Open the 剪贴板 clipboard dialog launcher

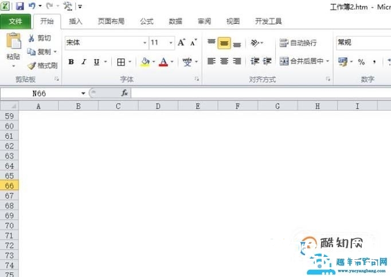[x=57, y=79]
